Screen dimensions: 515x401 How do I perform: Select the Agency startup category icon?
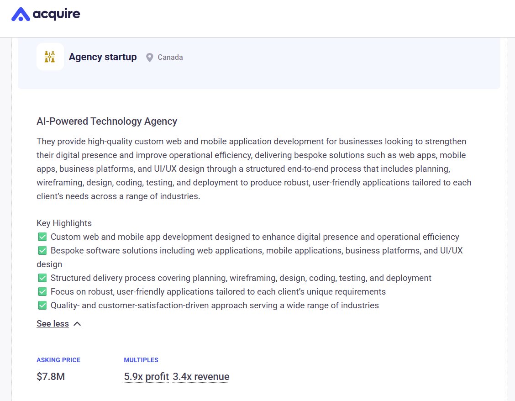pyautogui.click(x=50, y=57)
